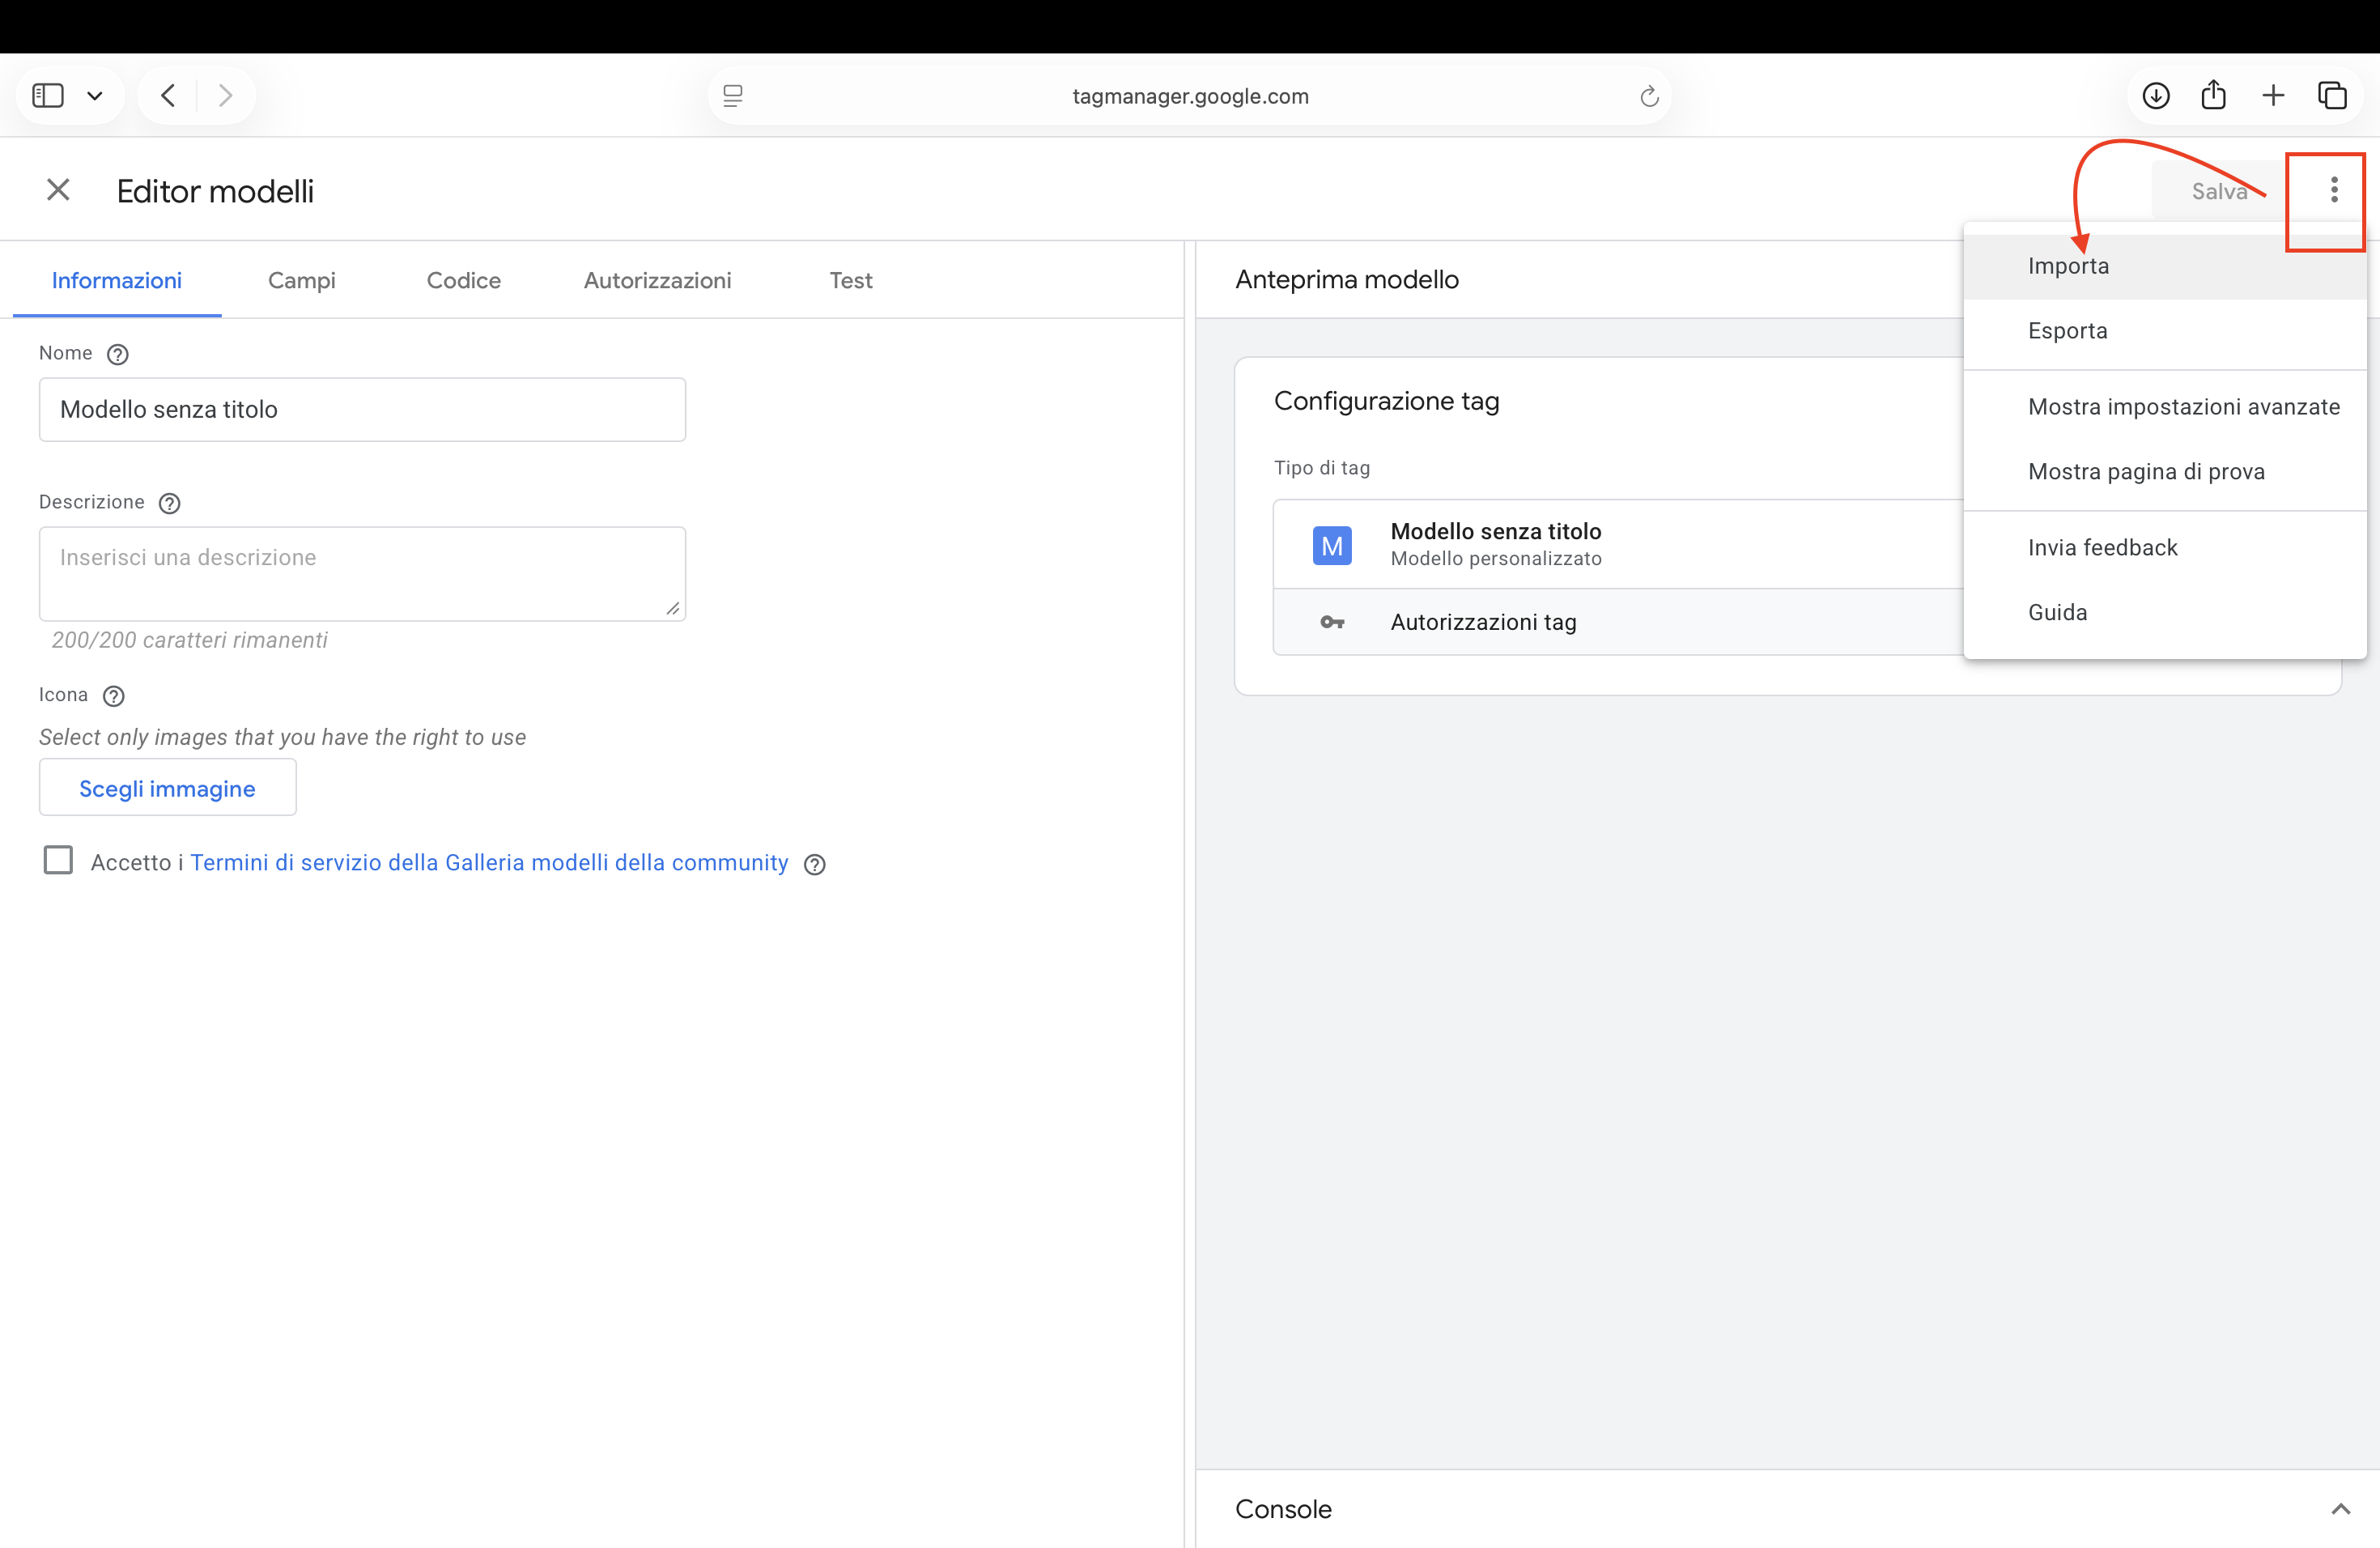This screenshot has width=2380, height=1548.
Task: Click the three-dot more options icon
Action: pyautogui.click(x=2333, y=190)
